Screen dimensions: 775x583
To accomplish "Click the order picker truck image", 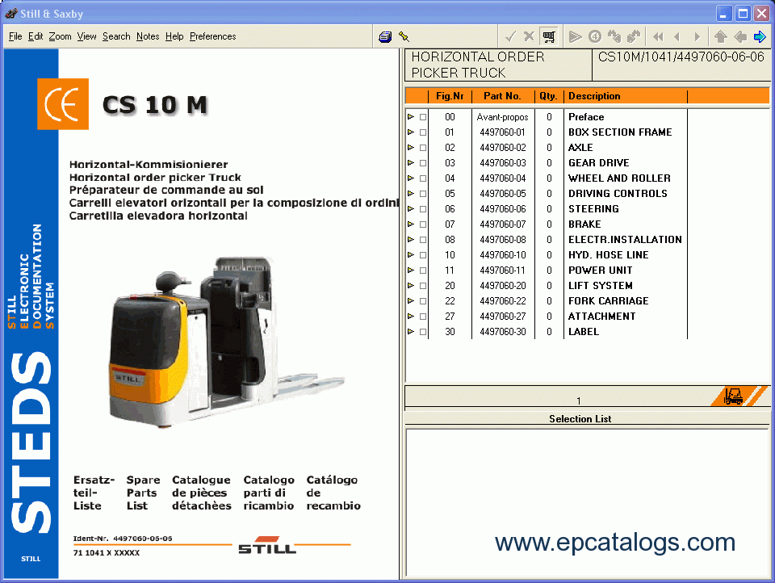I will (225, 342).
